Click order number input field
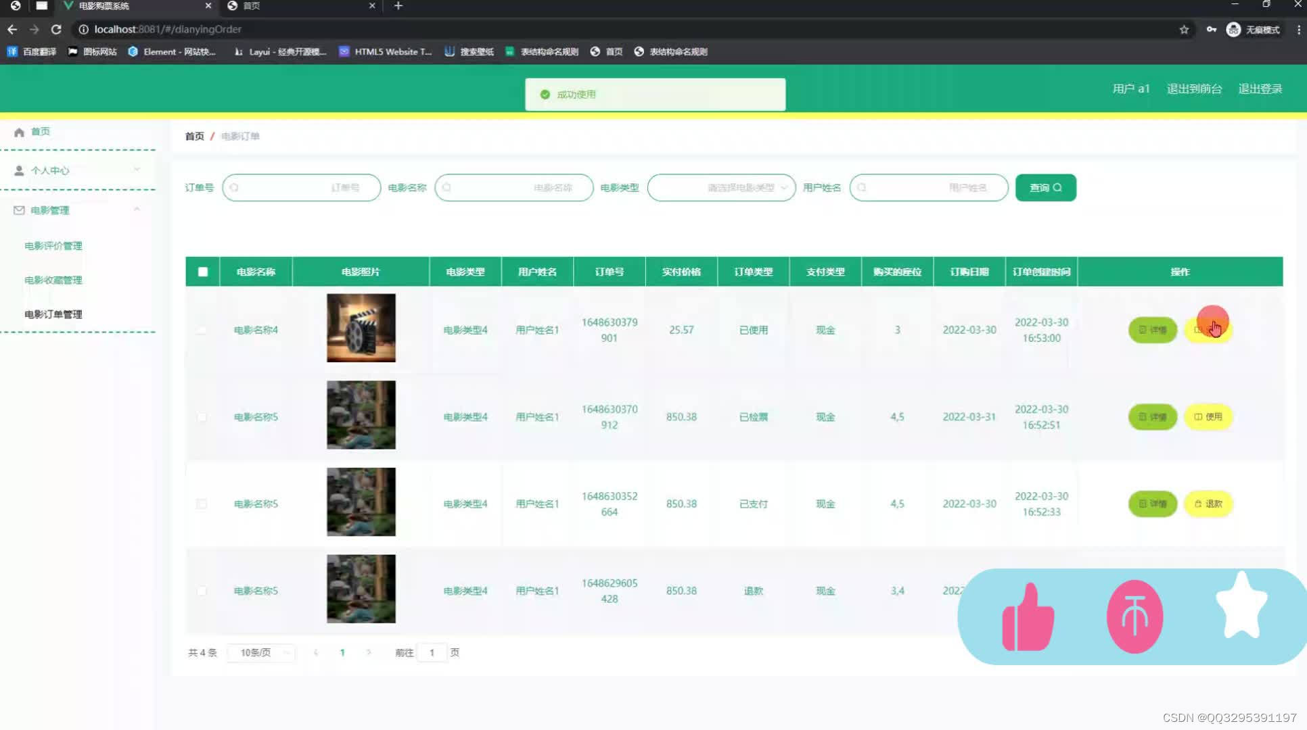 [301, 187]
